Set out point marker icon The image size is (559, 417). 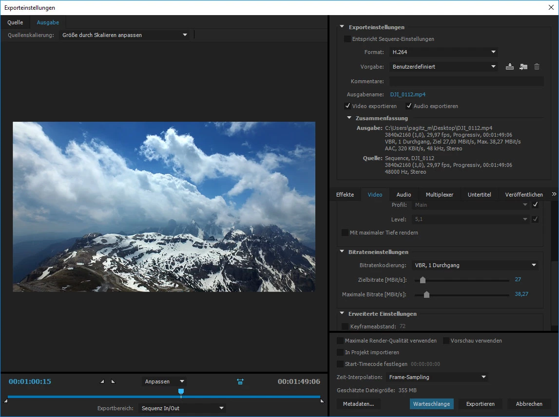click(x=113, y=381)
